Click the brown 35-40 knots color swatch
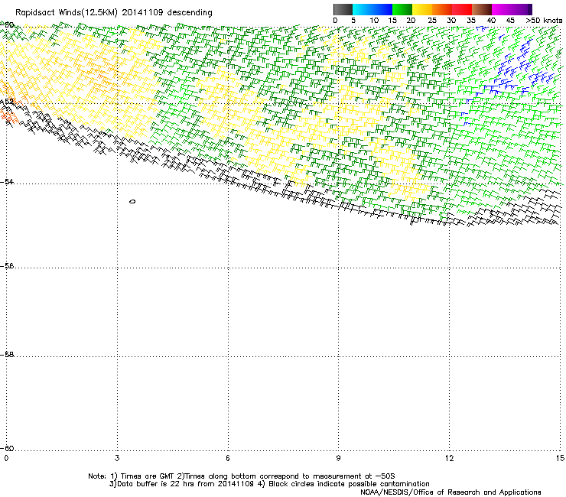 482,9
